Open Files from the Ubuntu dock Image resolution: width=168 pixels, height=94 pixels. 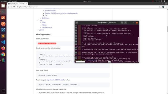coord(3,5)
